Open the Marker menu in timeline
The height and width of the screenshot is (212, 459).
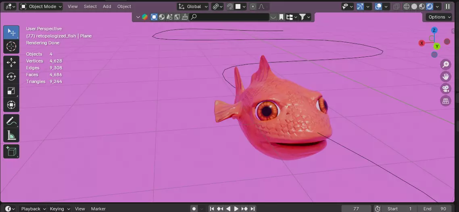click(x=98, y=209)
